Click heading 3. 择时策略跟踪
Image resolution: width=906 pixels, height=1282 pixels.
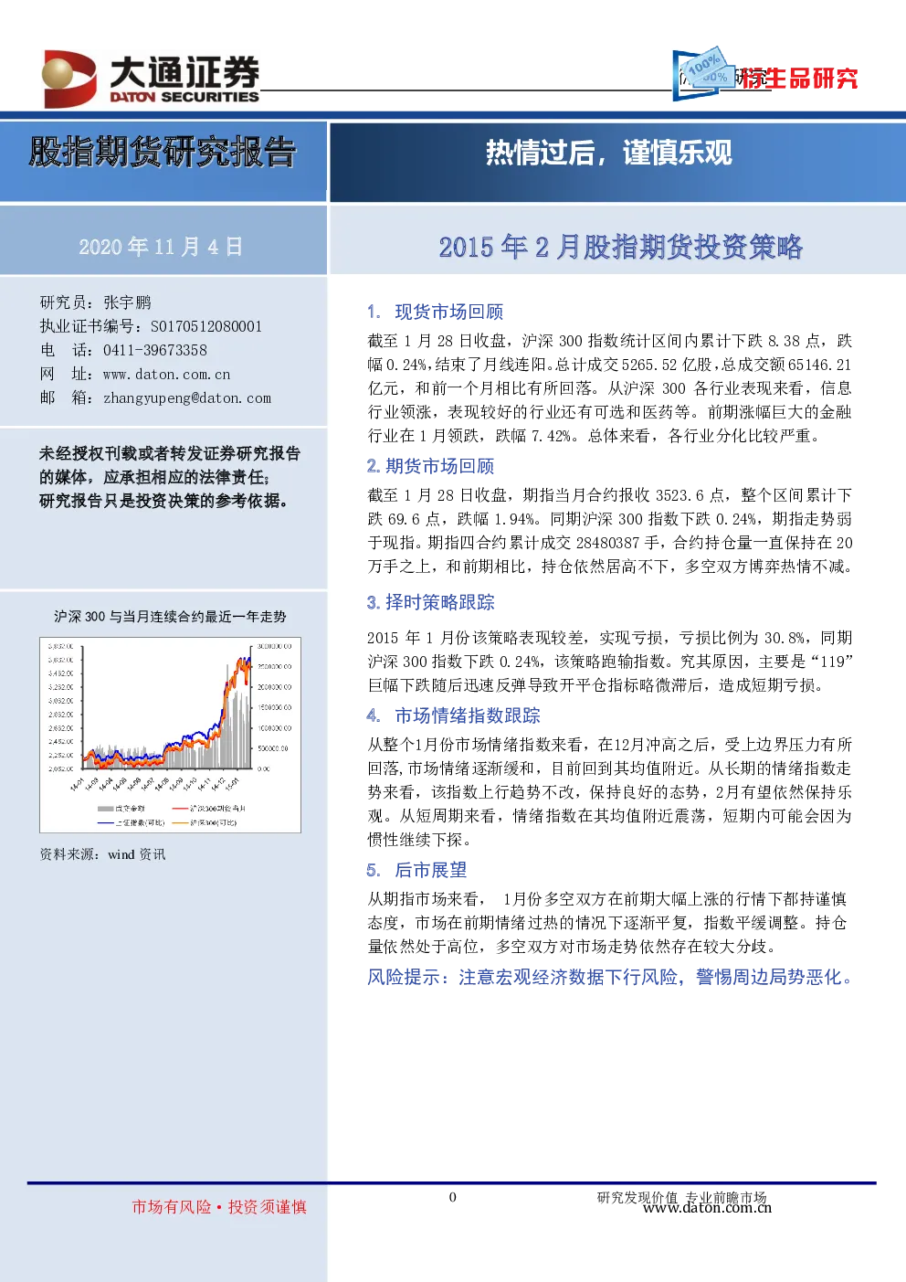[x=430, y=602]
